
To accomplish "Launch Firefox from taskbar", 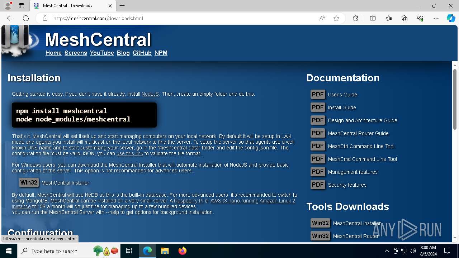I will pos(183,251).
